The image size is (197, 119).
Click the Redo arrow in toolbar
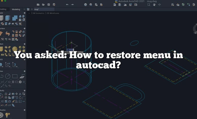(x=72, y=5)
